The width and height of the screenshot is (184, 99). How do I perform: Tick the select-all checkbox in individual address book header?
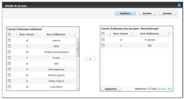[9, 34]
